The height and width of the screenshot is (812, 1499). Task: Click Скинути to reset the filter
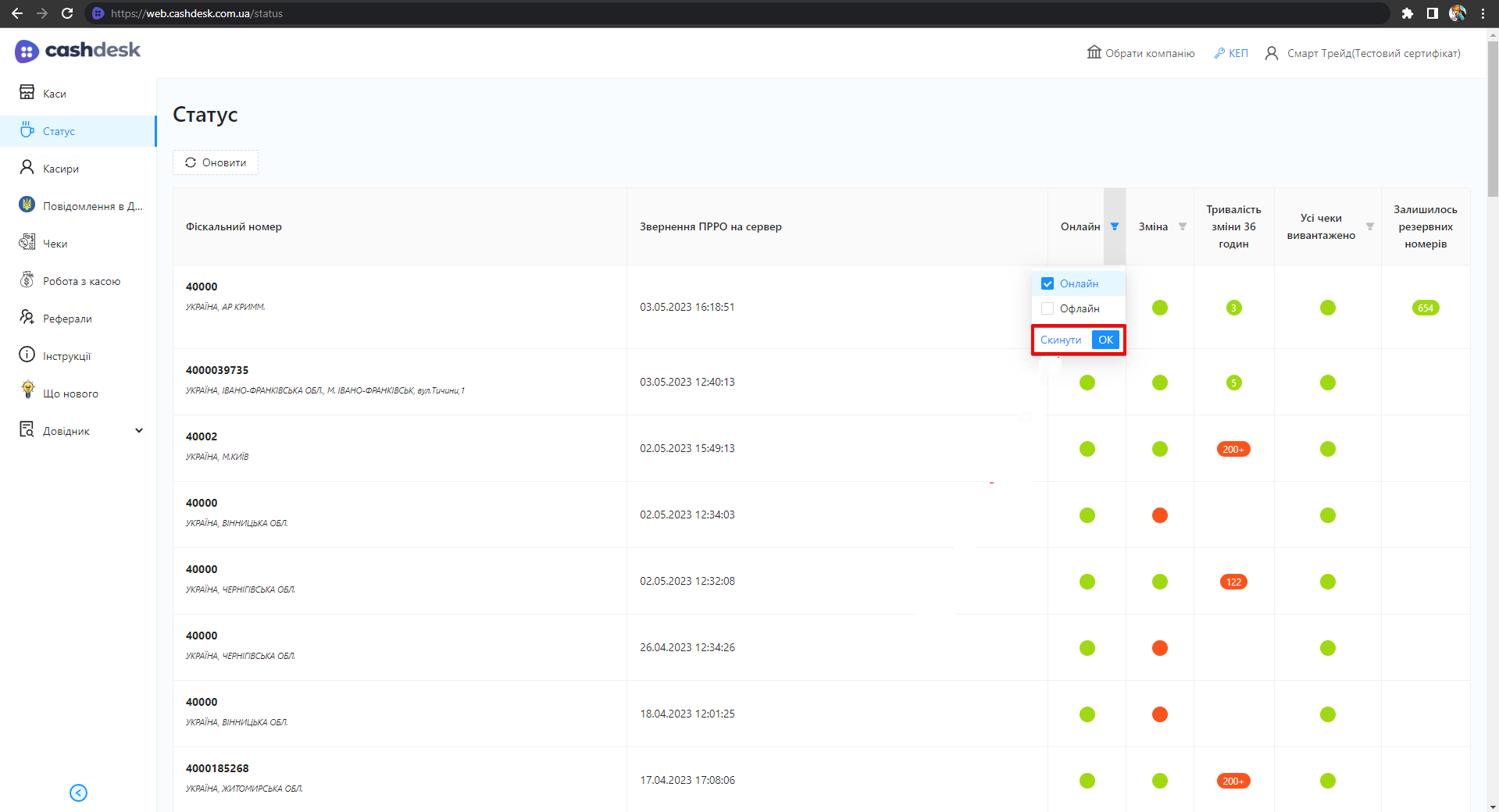click(1060, 340)
